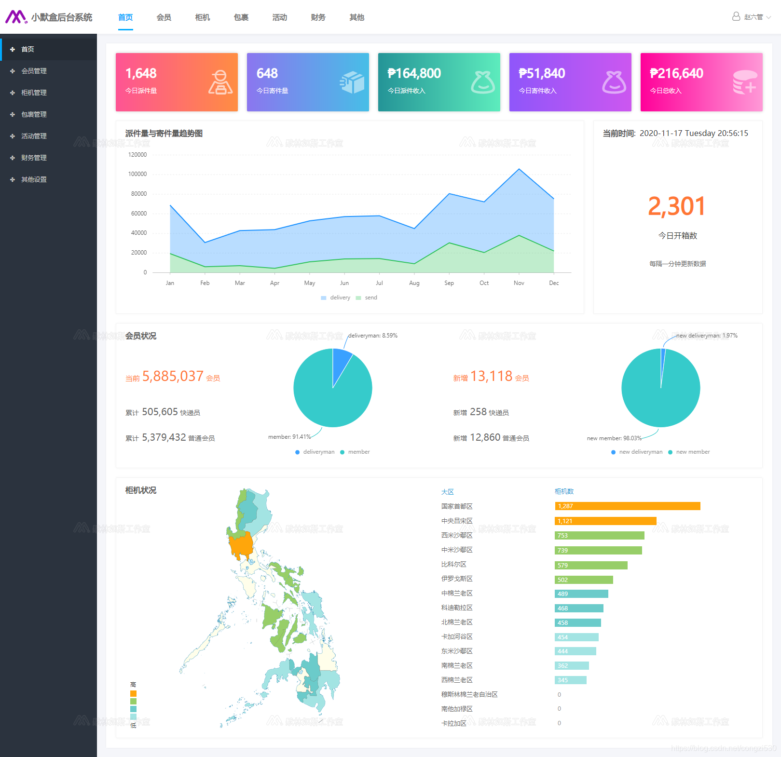Image resolution: width=781 pixels, height=757 pixels.
Task: Select the 卡加河谷区 region label
Action: click(x=457, y=636)
